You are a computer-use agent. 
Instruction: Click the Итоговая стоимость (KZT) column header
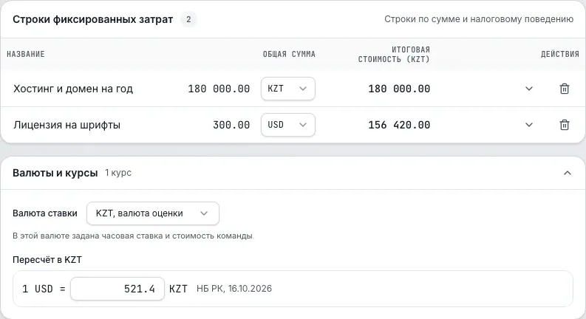tap(394, 54)
